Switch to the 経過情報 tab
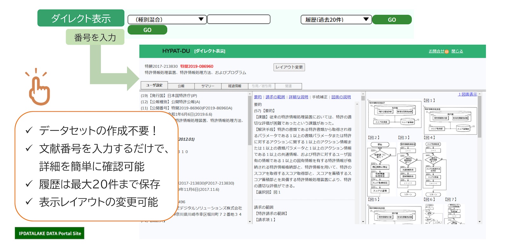Screen dimensions: 508x246 click(x=235, y=86)
